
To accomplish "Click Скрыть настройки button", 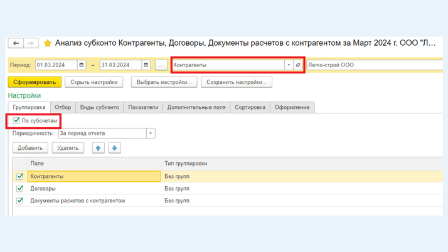I will [94, 82].
